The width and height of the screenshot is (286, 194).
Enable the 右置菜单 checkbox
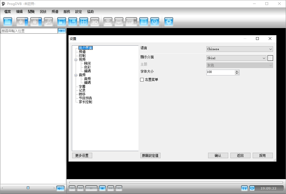pos(142,80)
